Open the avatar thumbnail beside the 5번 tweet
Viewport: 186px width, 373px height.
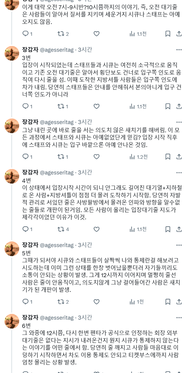[12, 249]
